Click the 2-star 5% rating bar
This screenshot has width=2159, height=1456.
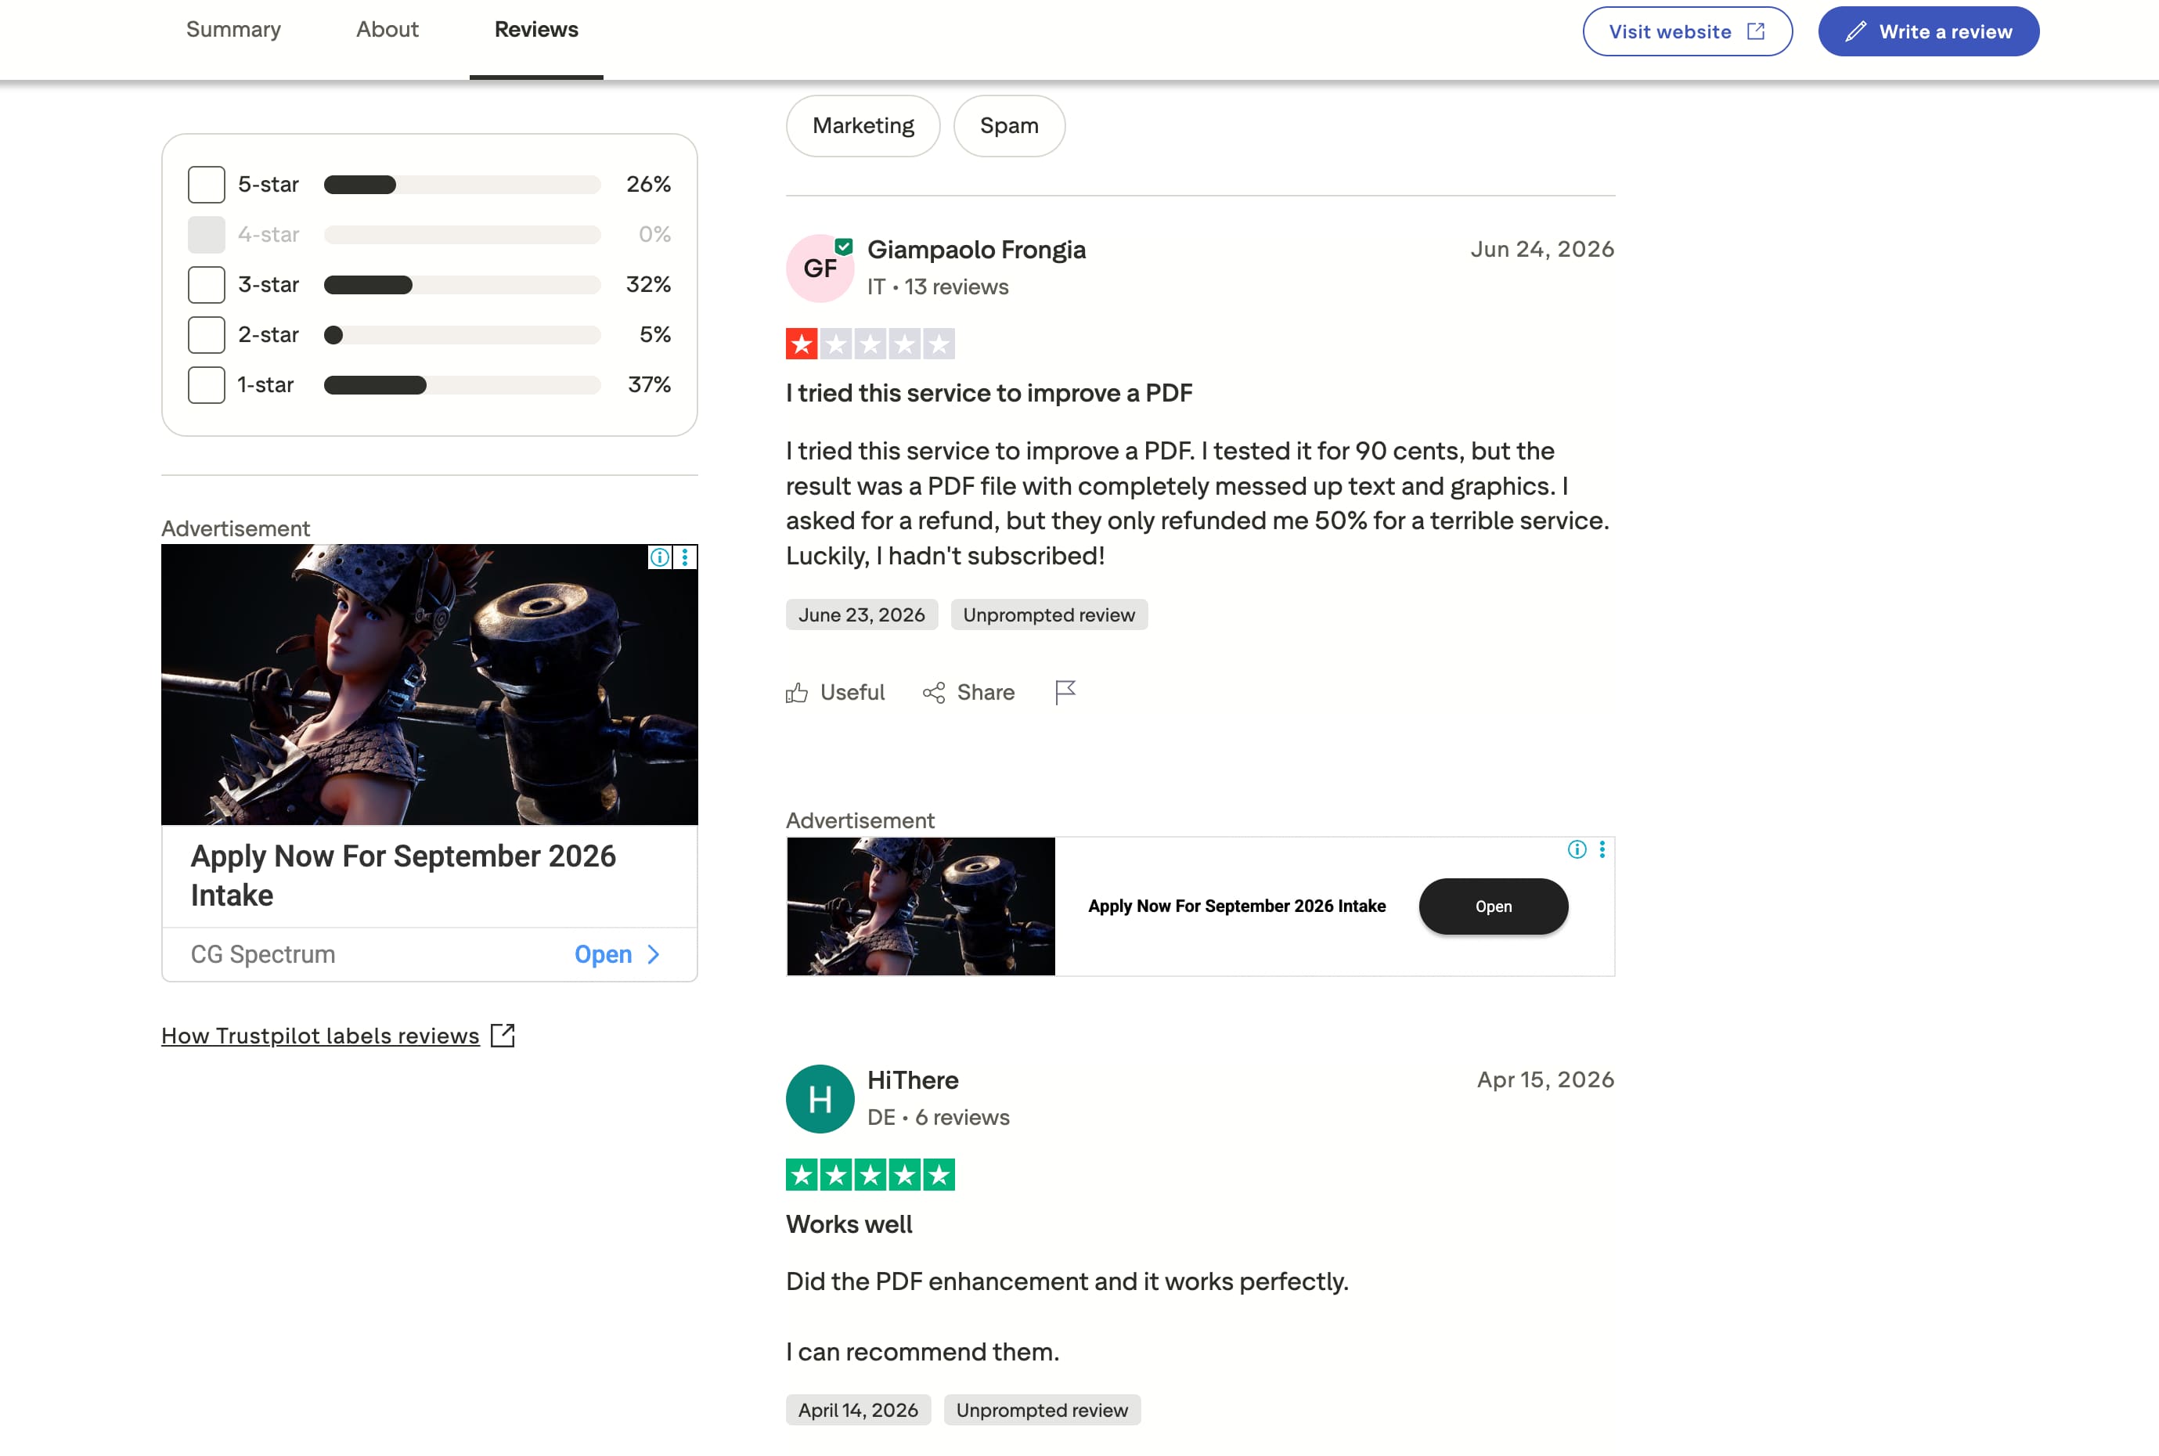click(x=462, y=335)
